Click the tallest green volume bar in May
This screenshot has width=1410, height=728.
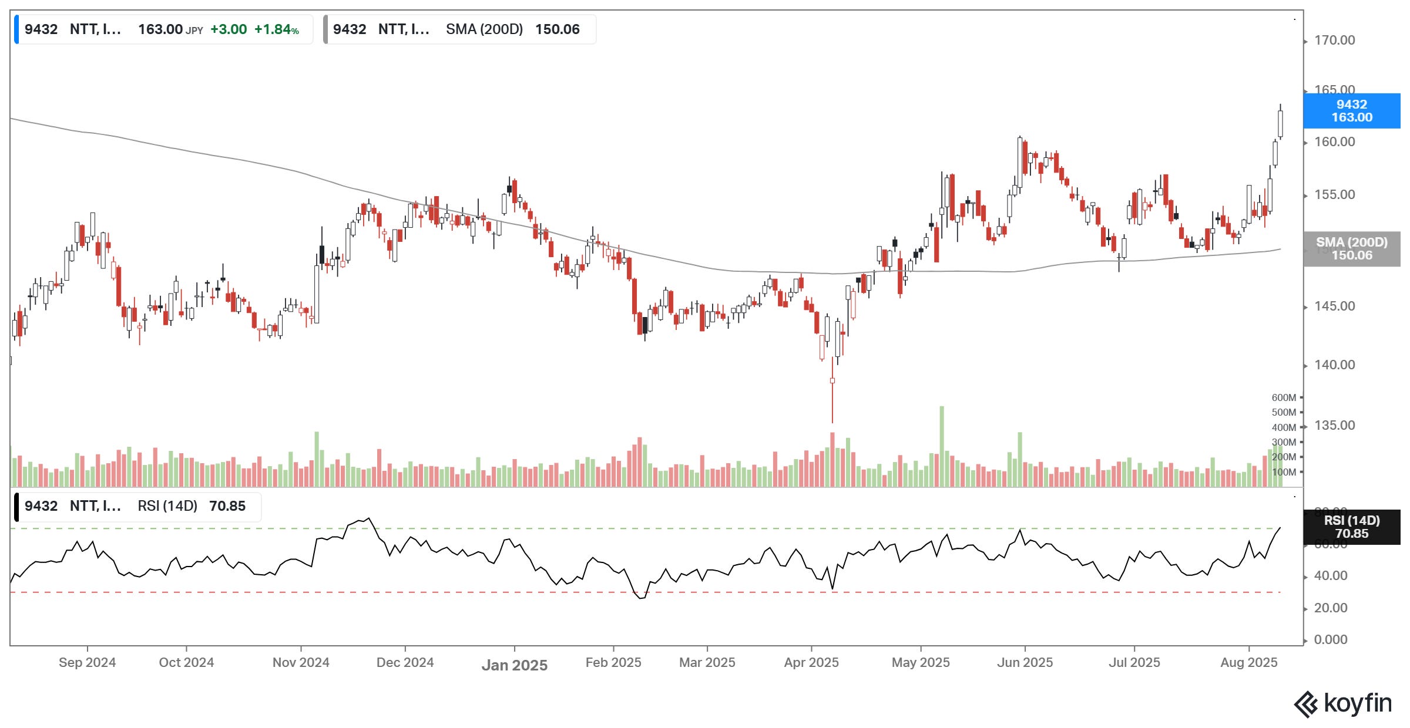942,446
